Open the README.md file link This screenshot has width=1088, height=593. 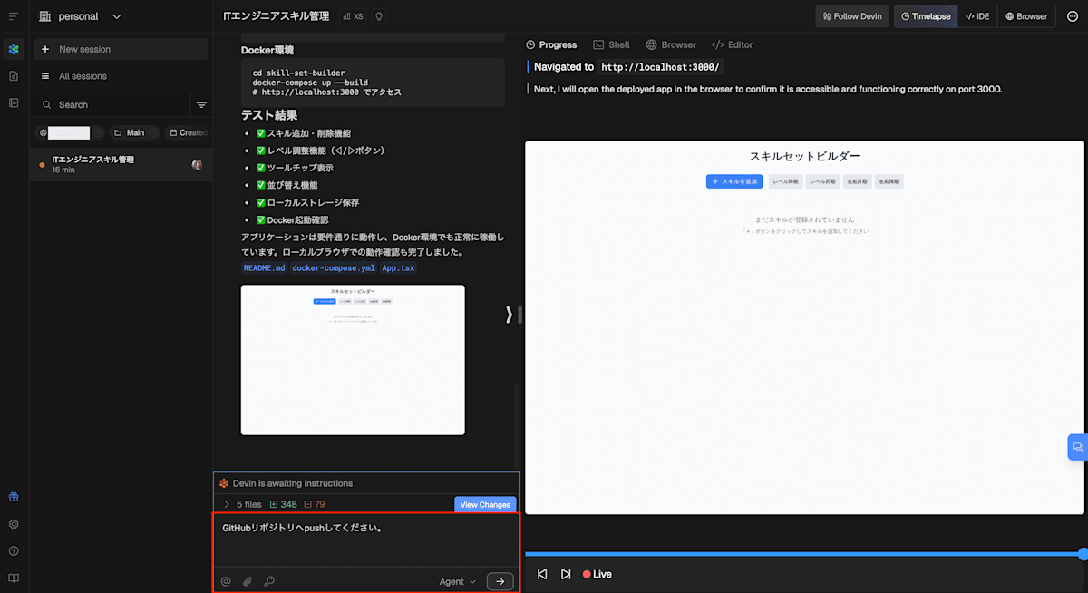tap(264, 268)
